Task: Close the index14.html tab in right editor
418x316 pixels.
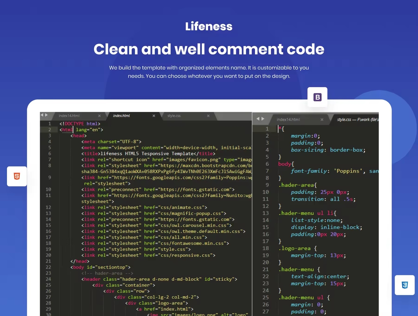Action: (x=322, y=120)
